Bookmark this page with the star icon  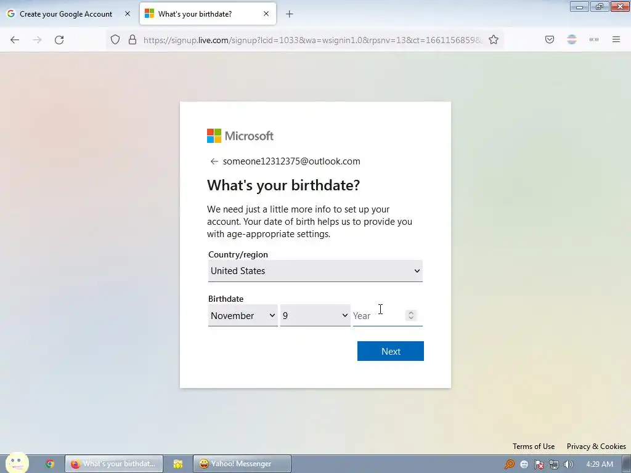[x=494, y=39]
